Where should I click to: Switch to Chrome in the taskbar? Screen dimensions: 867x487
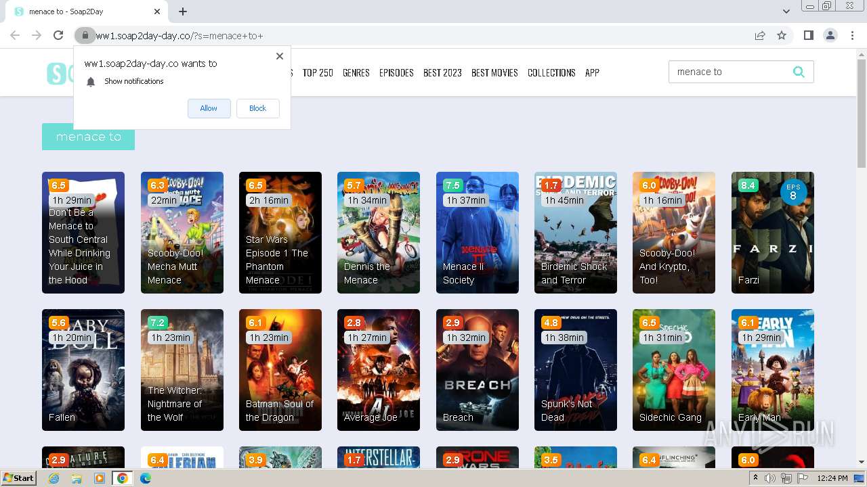point(122,478)
